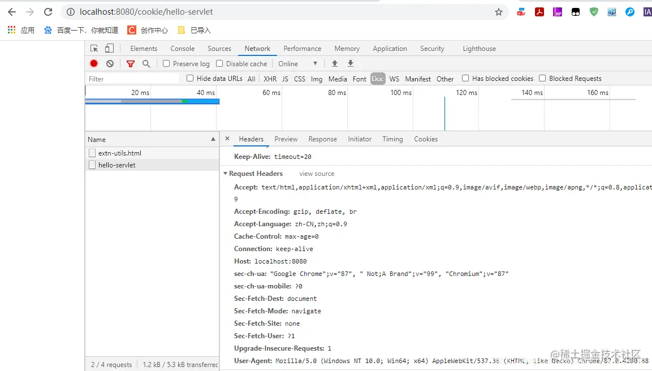
Task: Switch to the Elements panel
Action: (x=144, y=49)
